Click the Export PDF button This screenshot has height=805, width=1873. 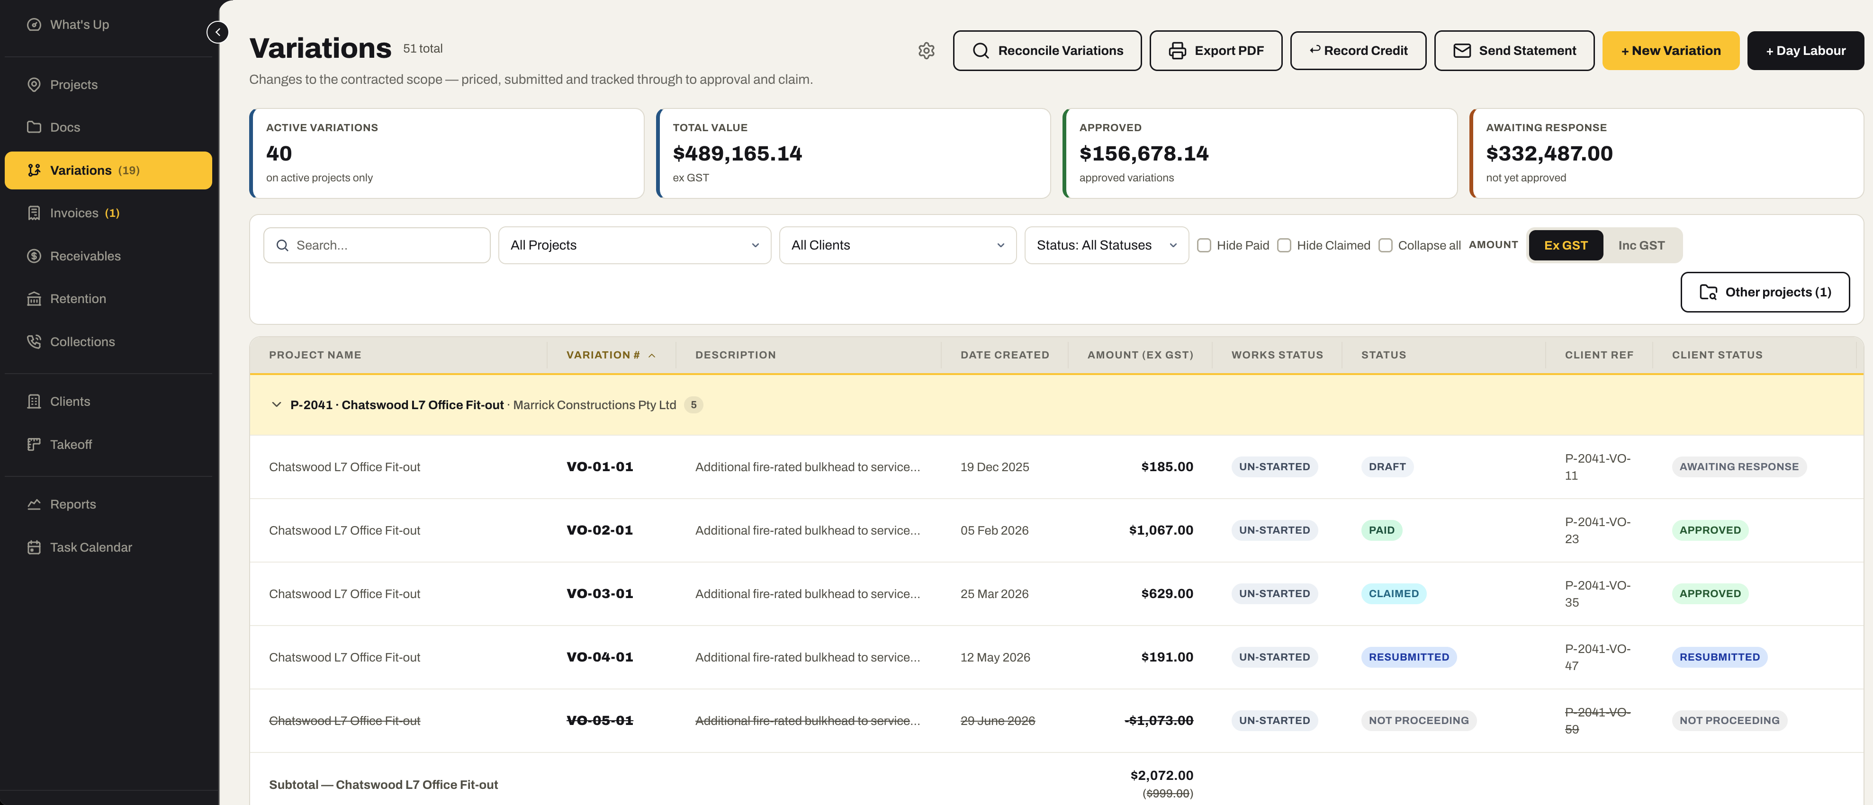click(x=1215, y=51)
